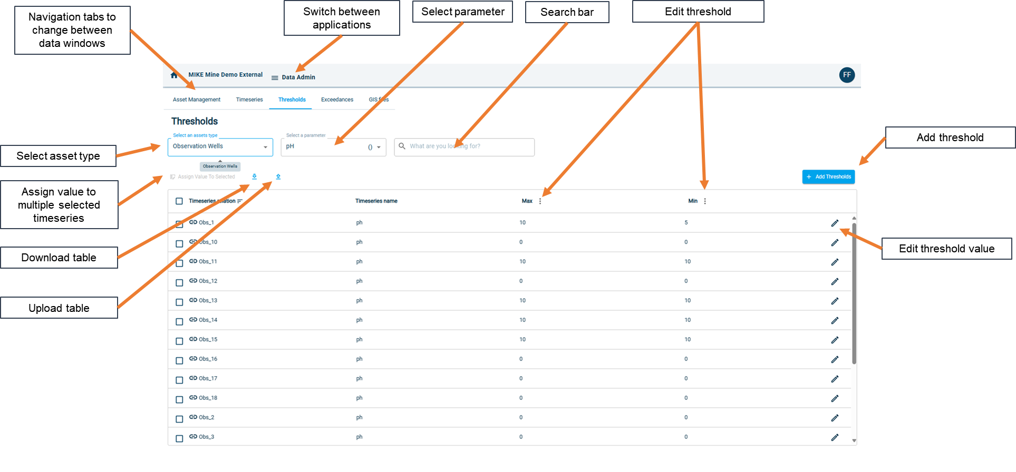Click the pencil icon for Obs_14
The width and height of the screenshot is (1016, 472).
(835, 320)
